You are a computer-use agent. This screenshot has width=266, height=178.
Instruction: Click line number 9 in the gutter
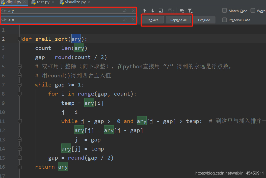pyautogui.click(x=3, y=103)
